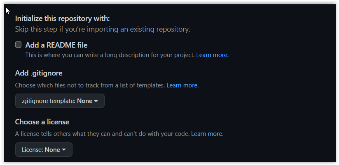Click the caret arrow on License button
The width and height of the screenshot is (339, 165).
[64, 150]
